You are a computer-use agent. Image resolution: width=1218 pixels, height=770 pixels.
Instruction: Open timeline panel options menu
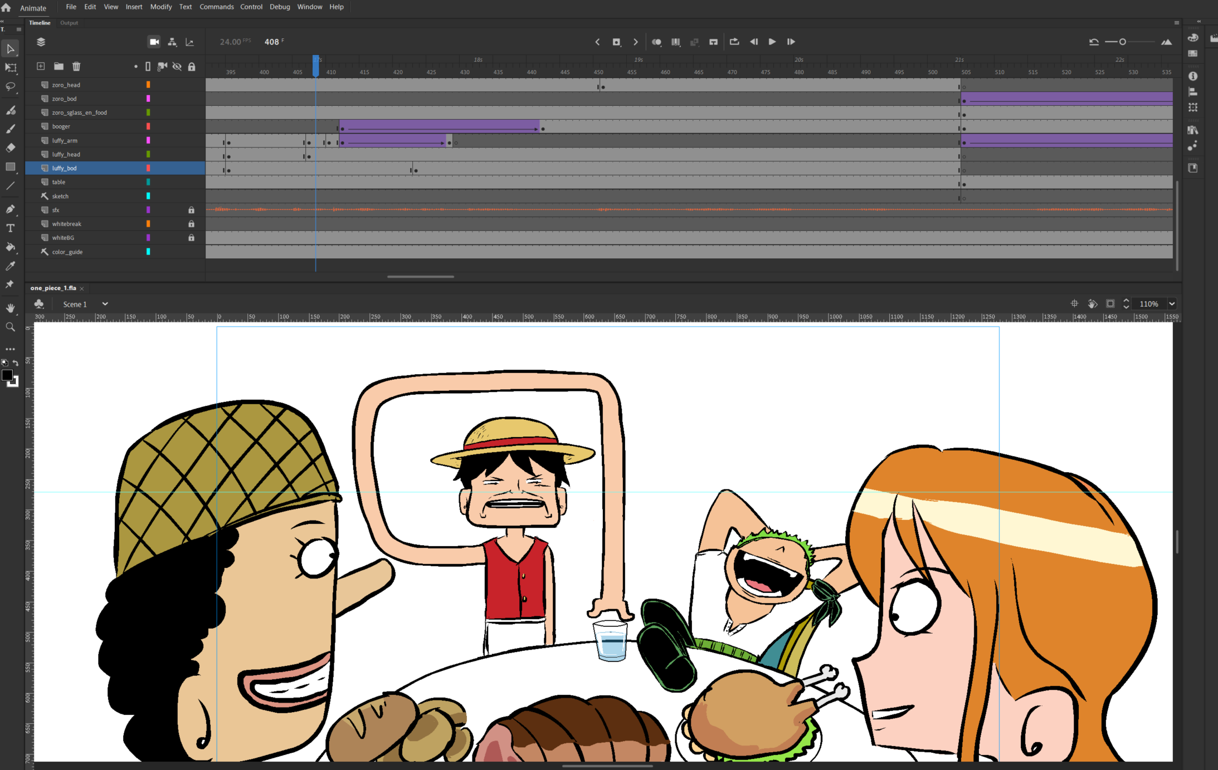tap(1177, 23)
